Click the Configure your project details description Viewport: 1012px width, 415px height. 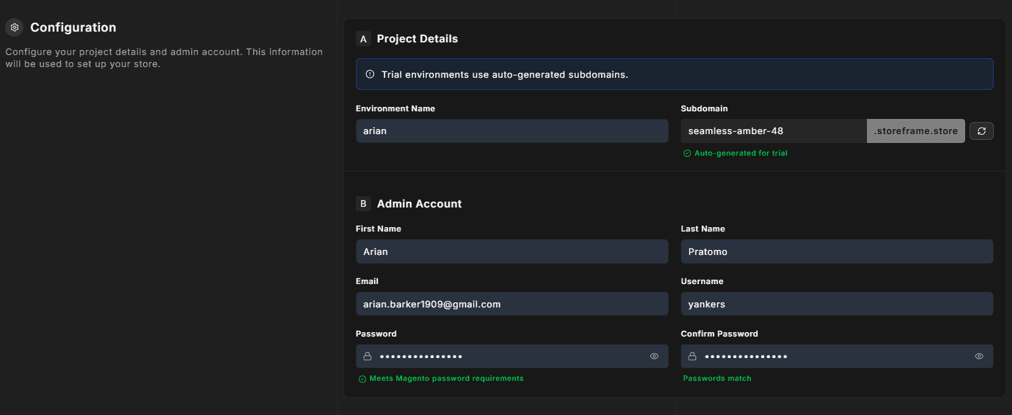[x=164, y=58]
